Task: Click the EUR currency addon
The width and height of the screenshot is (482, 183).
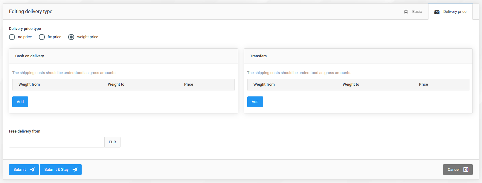Action: click(x=112, y=142)
